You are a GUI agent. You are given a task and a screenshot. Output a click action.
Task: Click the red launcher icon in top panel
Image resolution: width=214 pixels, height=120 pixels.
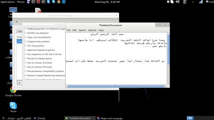pos(38,2)
